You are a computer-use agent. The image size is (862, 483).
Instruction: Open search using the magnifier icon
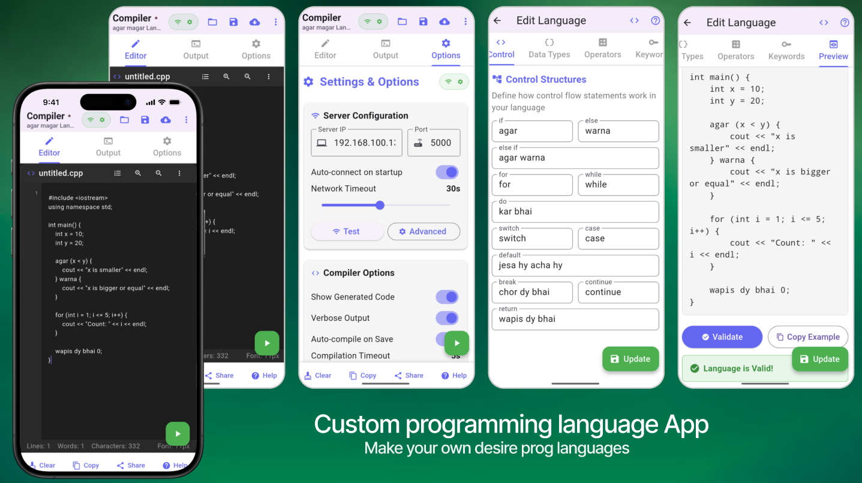point(138,173)
